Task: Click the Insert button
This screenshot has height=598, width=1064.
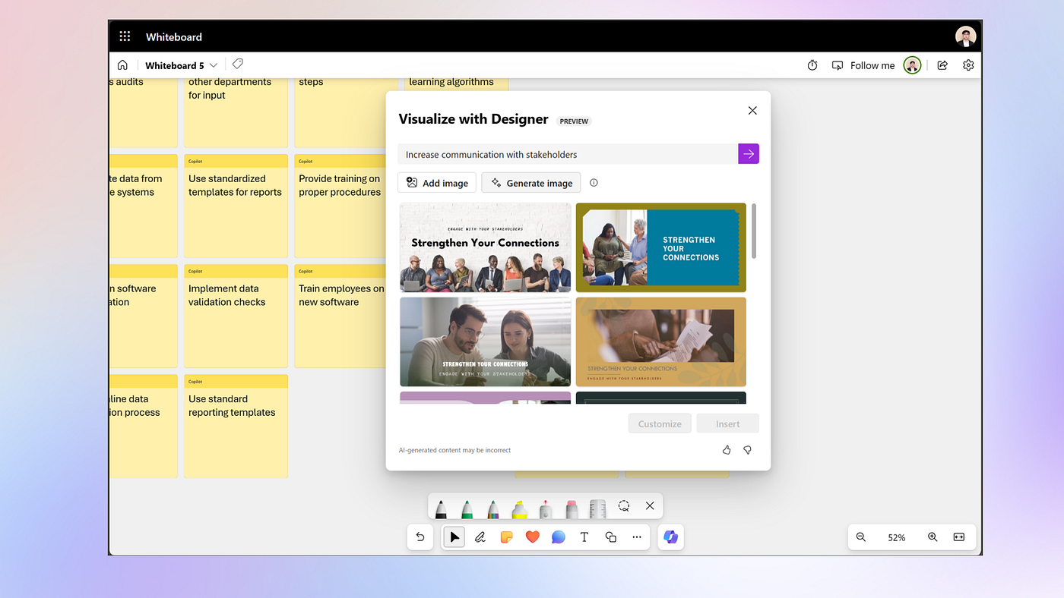Action: click(727, 423)
